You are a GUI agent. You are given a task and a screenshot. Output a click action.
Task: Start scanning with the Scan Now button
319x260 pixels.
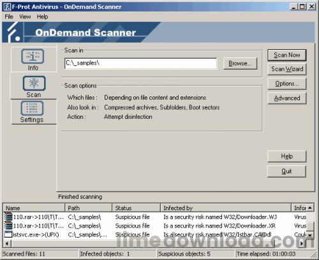(x=287, y=55)
